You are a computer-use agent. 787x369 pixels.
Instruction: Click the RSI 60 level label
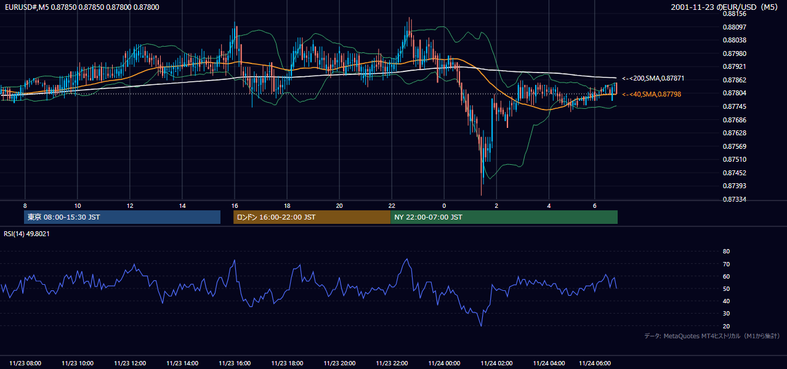(726, 276)
